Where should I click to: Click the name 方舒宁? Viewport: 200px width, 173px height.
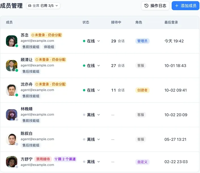pyautogui.click(x=27, y=159)
